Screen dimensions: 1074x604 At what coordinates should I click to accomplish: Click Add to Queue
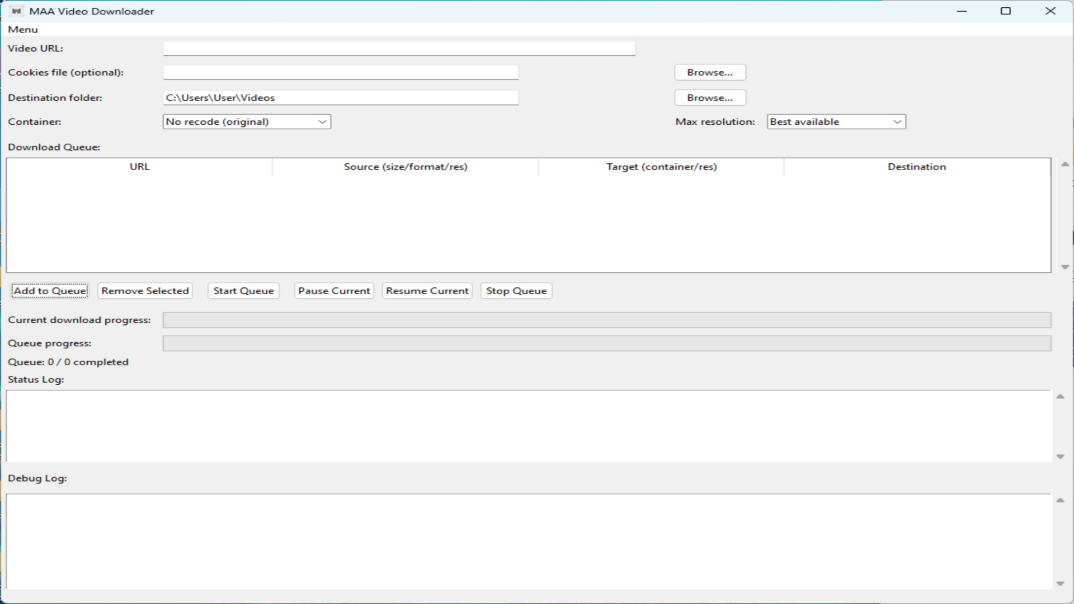coord(49,291)
